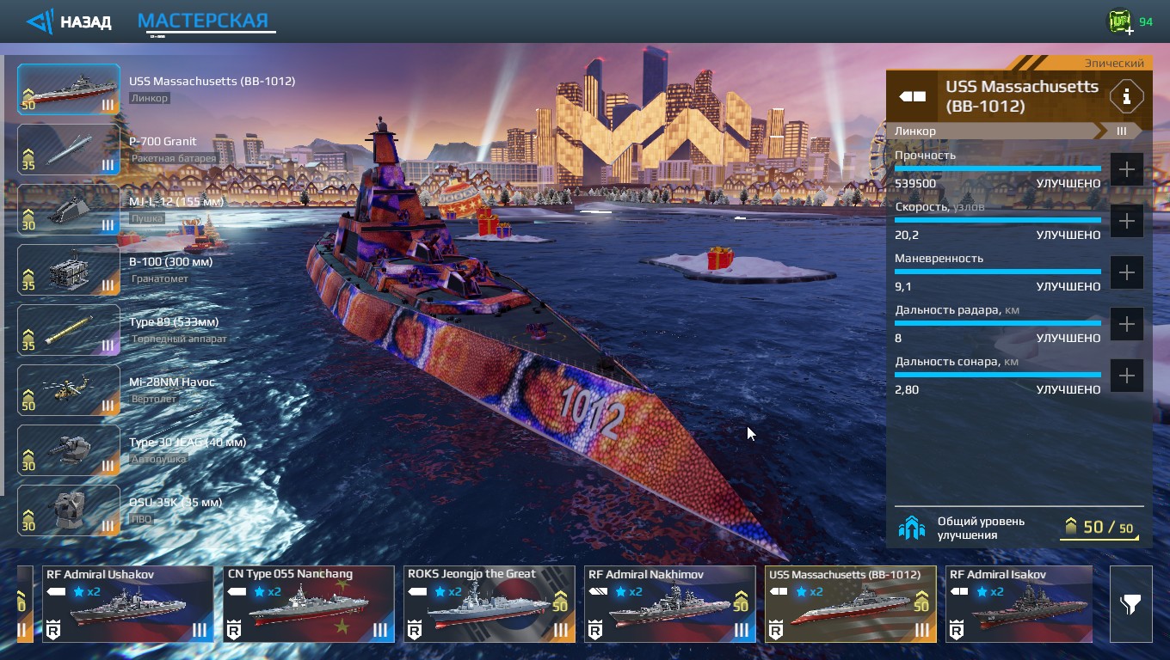This screenshot has height=660, width=1170.
Task: Click the ship type icon beside USS Massachusetts title
Action: pos(913,96)
